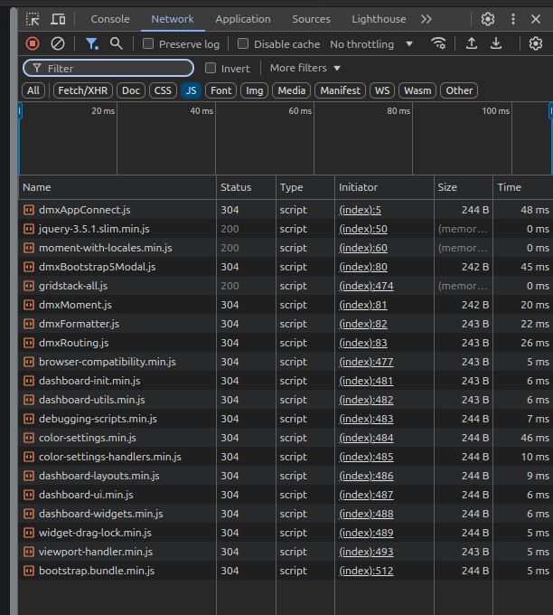Screen dimensions: 553x615
Task: Switch to the Console tab
Action: pos(110,19)
